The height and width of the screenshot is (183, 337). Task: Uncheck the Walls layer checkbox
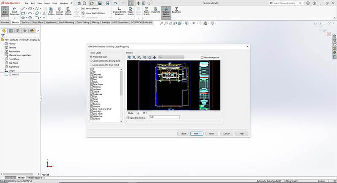coord(91,82)
